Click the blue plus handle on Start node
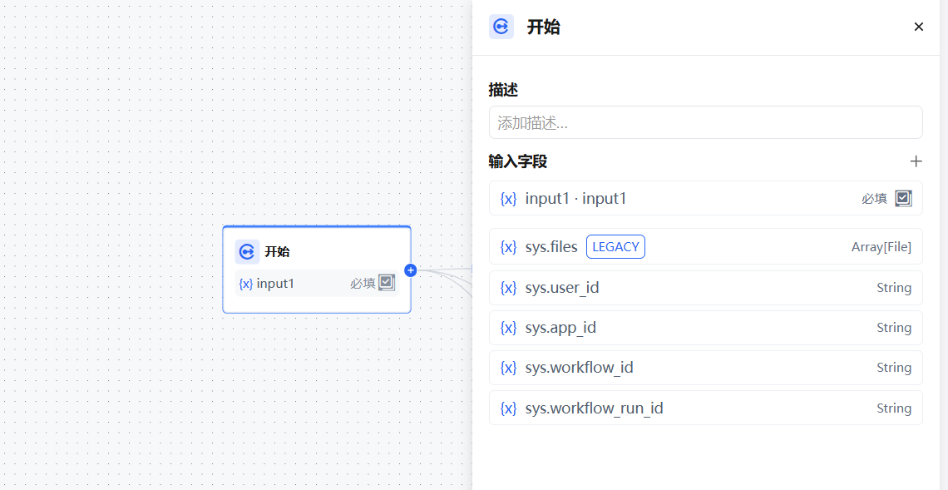 (x=410, y=270)
